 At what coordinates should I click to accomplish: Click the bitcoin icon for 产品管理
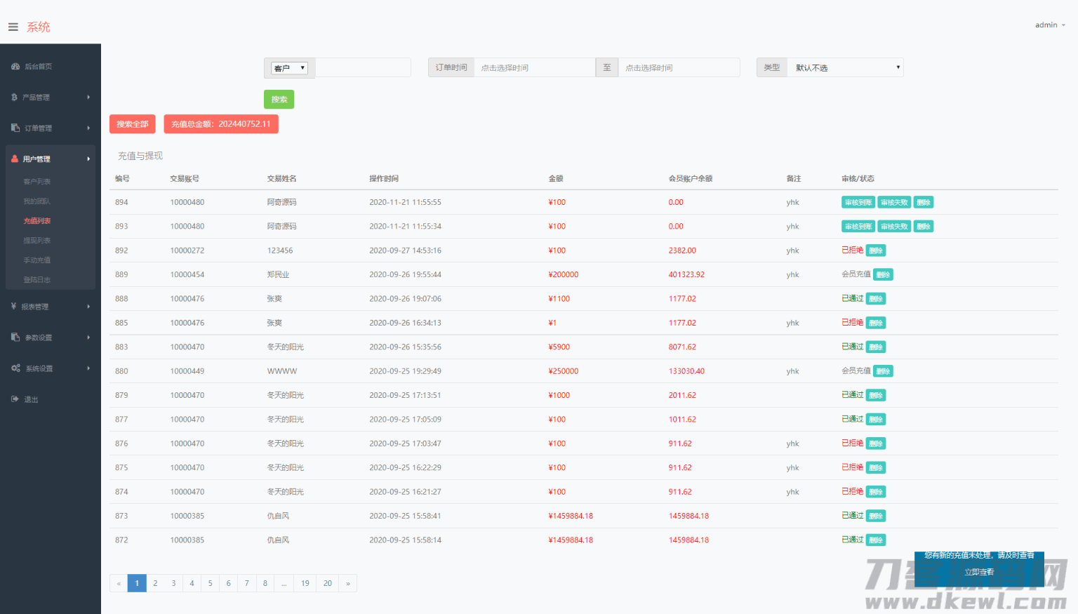click(14, 98)
